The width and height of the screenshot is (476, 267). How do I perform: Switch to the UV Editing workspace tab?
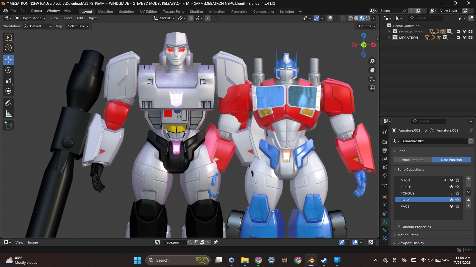pos(149,12)
